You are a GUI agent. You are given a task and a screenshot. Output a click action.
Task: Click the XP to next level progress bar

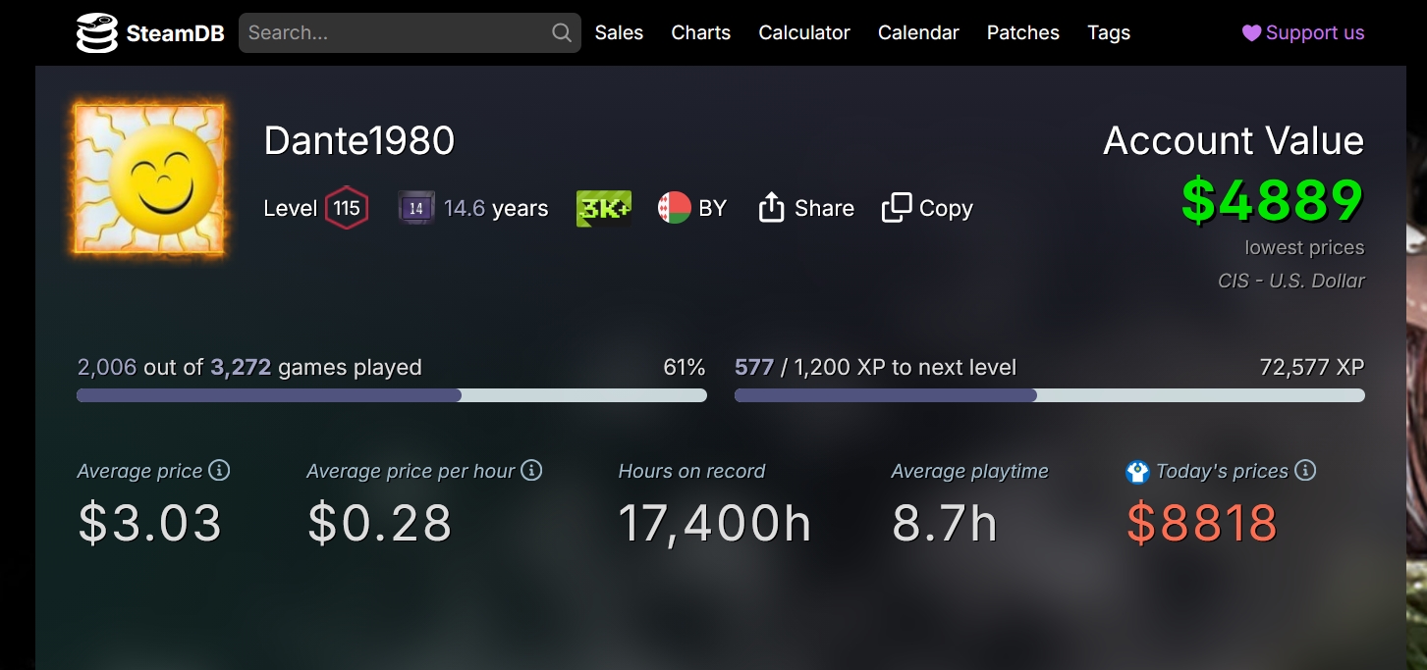[1050, 395]
